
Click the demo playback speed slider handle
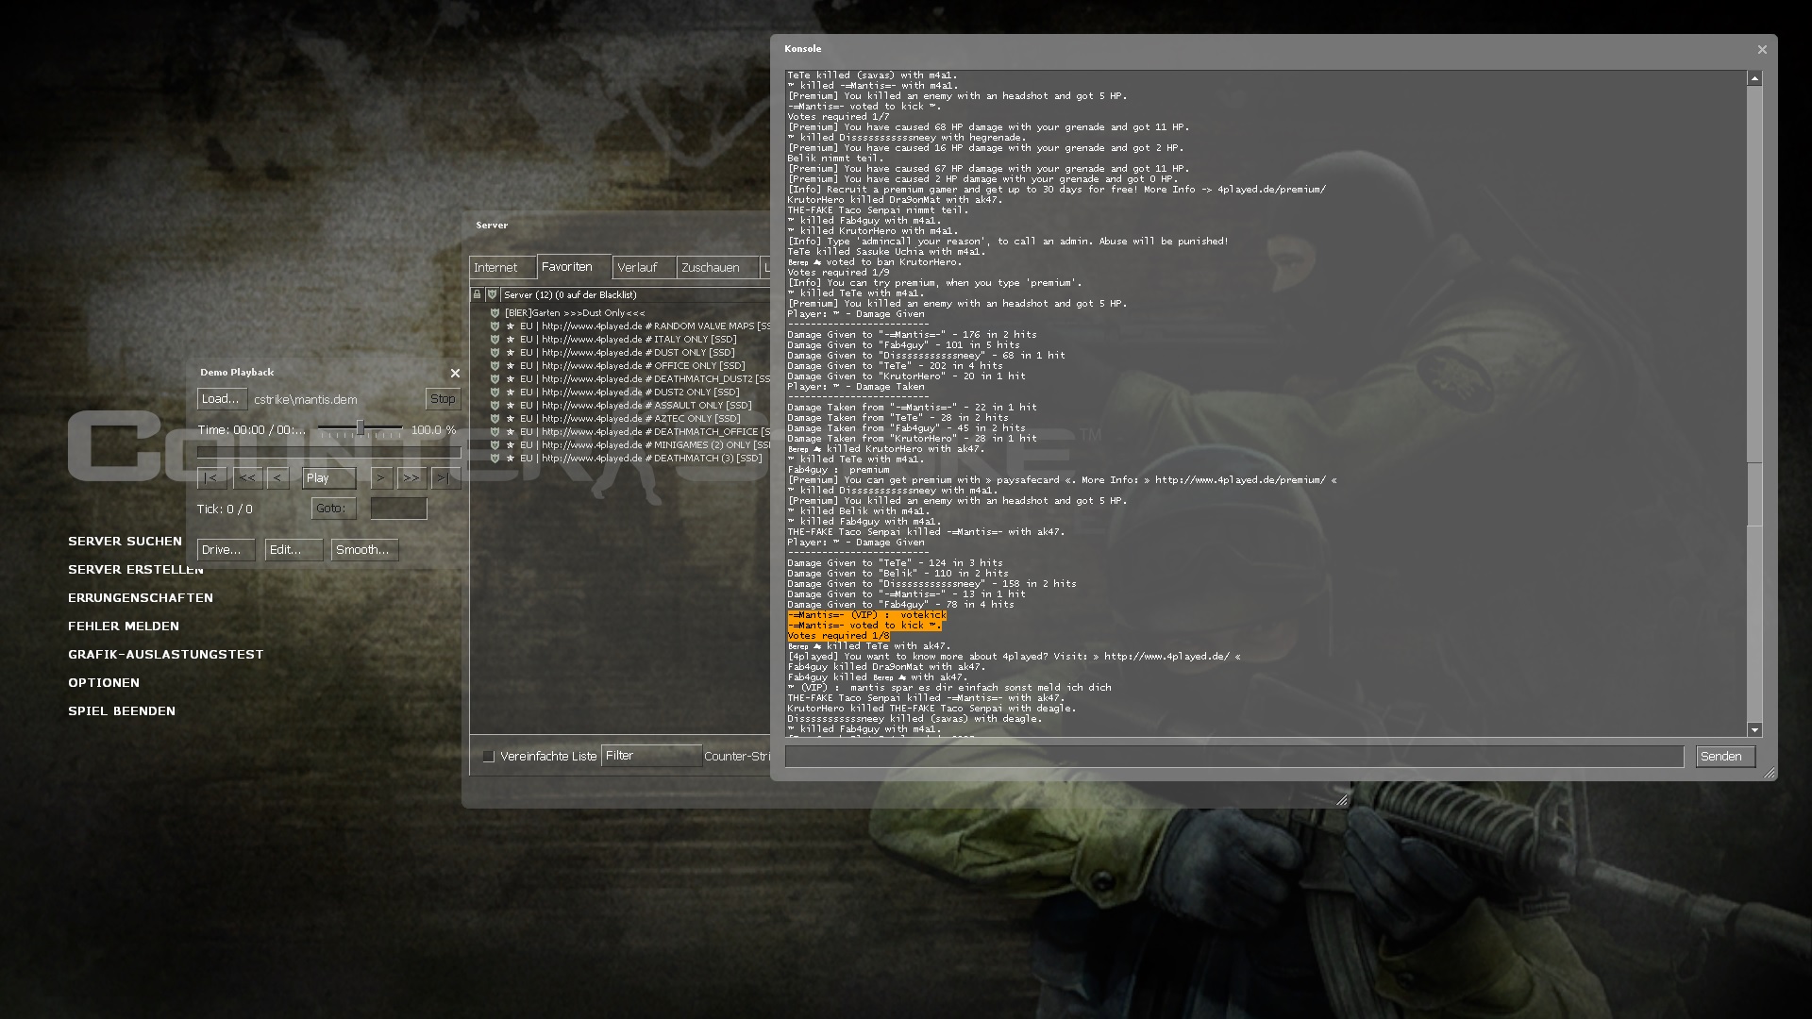(360, 428)
